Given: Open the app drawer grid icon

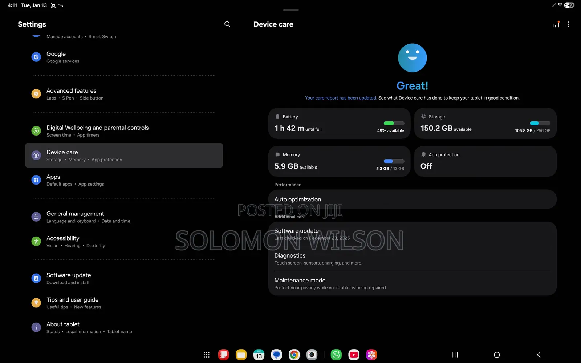Looking at the screenshot, I should [207, 355].
